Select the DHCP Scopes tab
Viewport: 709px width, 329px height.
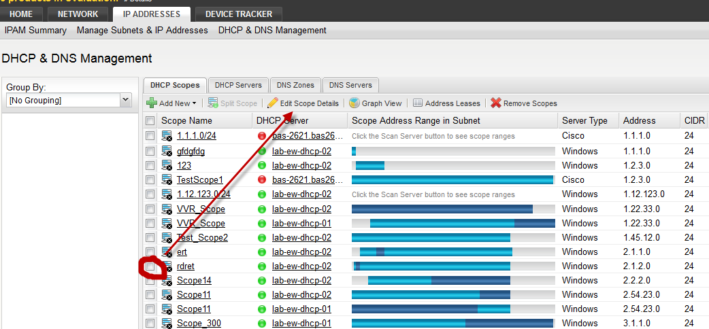[x=175, y=85]
